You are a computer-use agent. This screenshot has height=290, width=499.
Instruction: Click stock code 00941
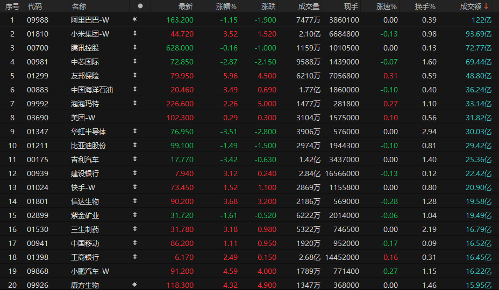(38, 244)
